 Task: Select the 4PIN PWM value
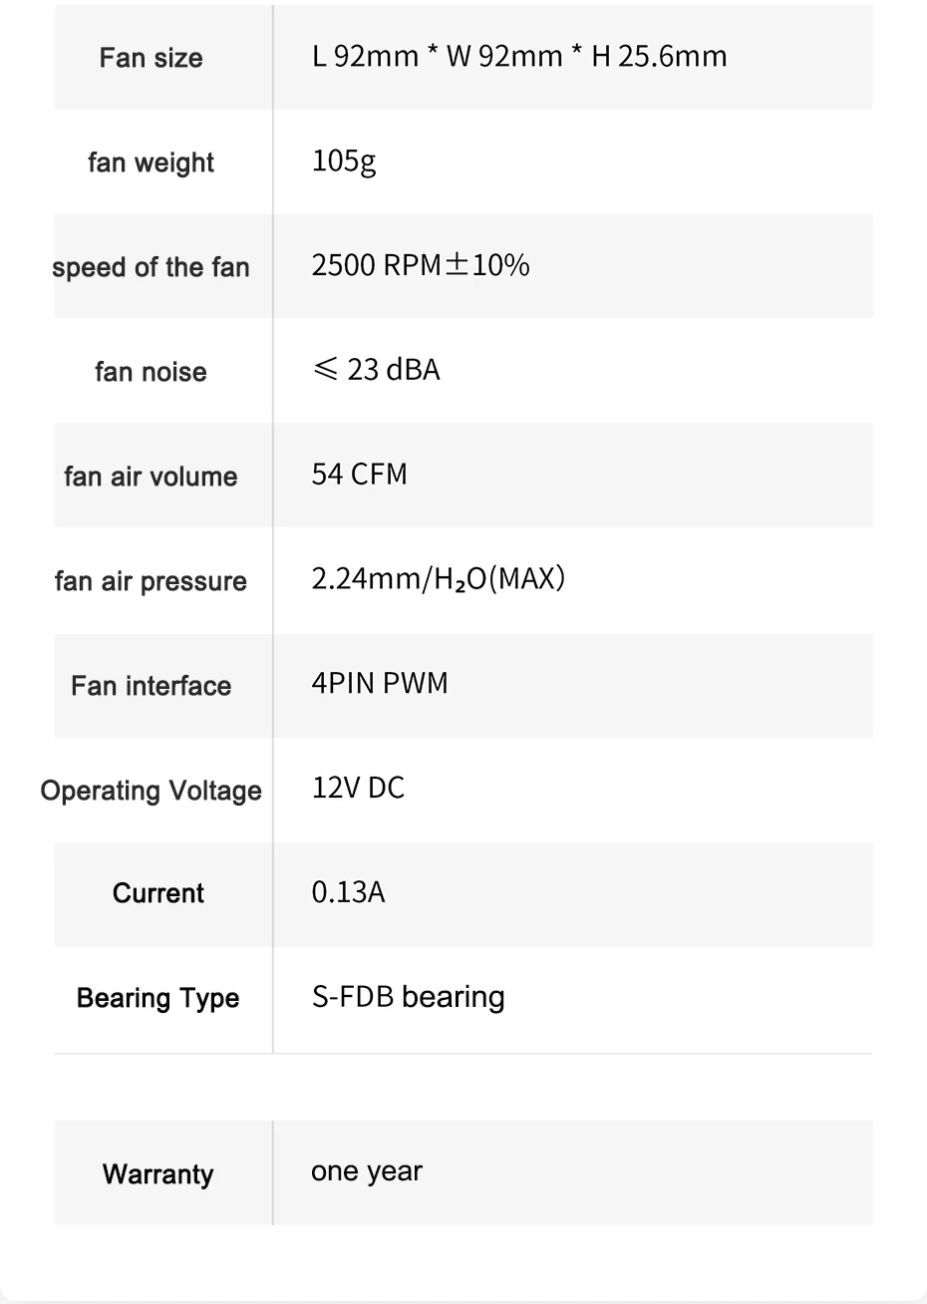point(380,683)
